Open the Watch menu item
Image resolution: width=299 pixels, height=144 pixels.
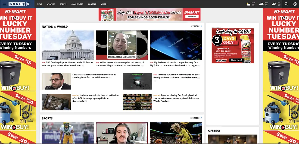click(104, 4)
